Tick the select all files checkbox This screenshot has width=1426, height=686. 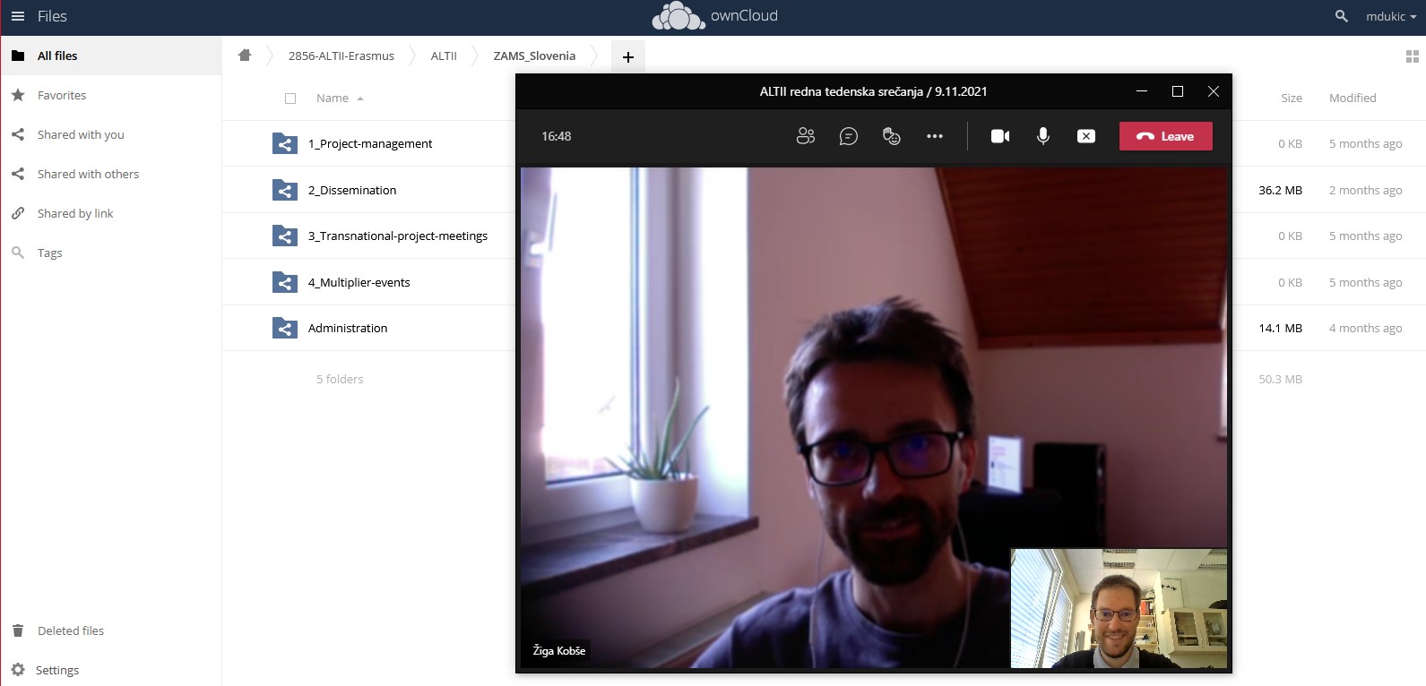(x=290, y=99)
